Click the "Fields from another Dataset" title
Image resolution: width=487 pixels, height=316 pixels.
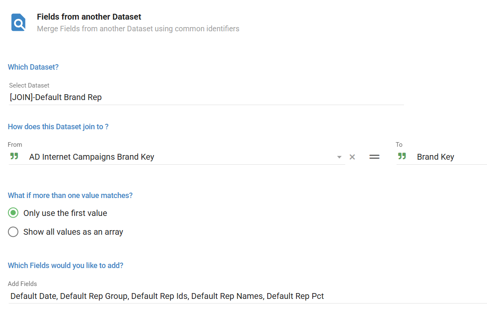point(89,17)
